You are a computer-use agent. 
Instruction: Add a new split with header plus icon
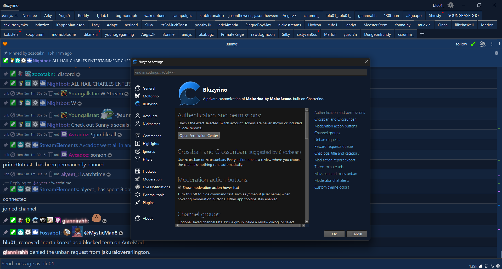click(x=499, y=44)
